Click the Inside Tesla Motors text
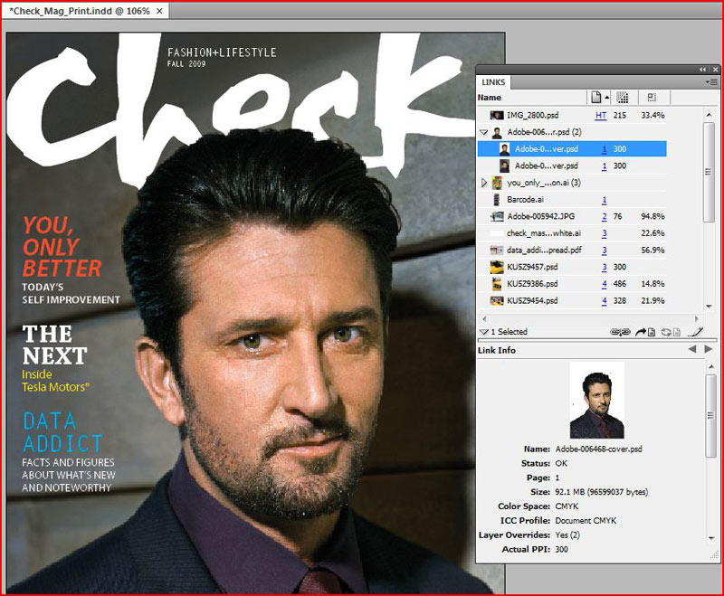Screen dimensions: 724x596 55,381
